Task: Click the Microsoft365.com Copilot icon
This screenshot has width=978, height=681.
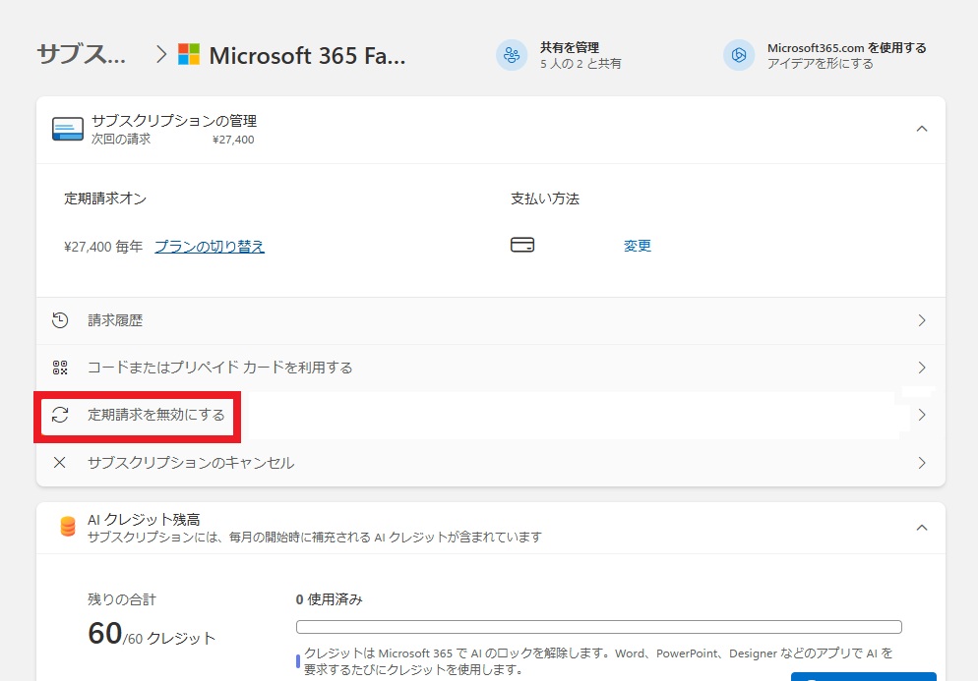Action: tap(739, 55)
